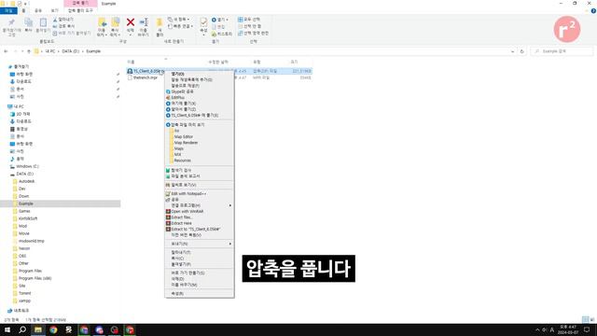Click the Properties checkmark icon in ribbon
Viewport: 597px width, 336px height.
point(203,22)
